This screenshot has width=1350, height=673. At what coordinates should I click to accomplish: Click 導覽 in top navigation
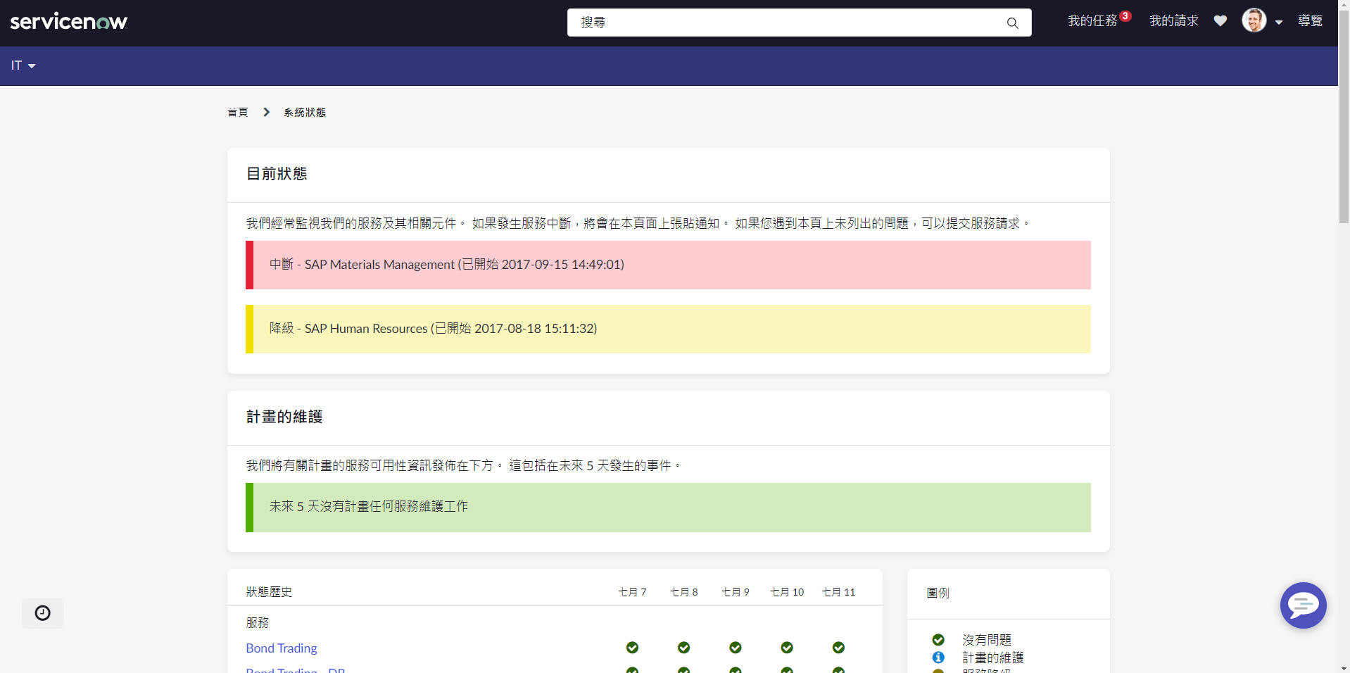(x=1310, y=21)
